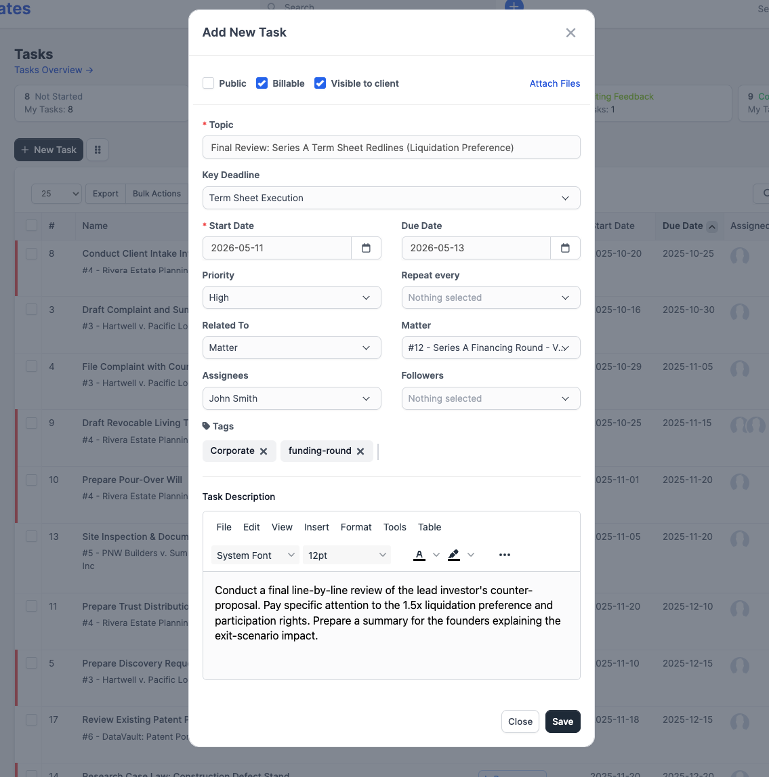
Task: Open the editor Edit menu
Action: point(251,527)
